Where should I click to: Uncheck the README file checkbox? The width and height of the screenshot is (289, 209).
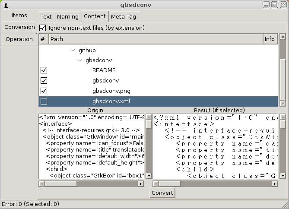[x=44, y=70]
